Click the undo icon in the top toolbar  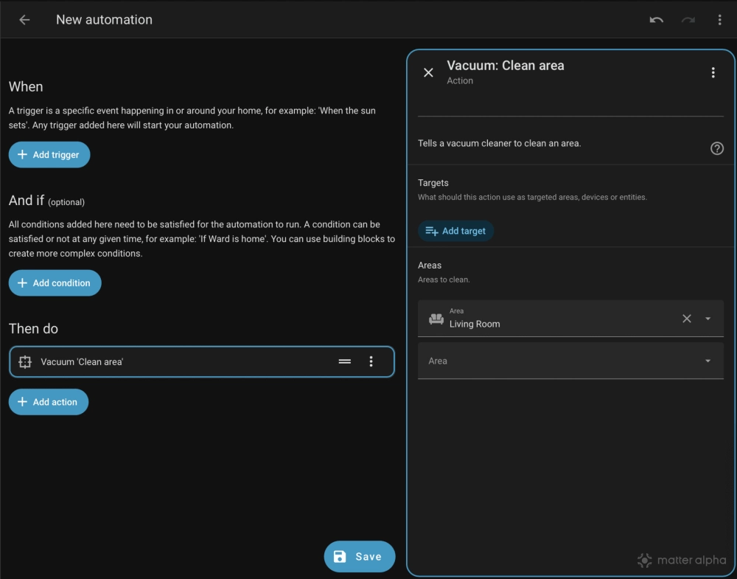[656, 19]
